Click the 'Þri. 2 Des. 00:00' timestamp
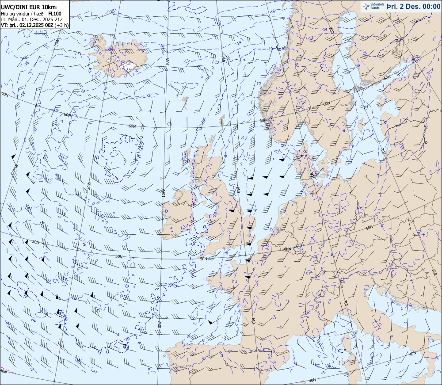442x385 pixels. (413, 6)
